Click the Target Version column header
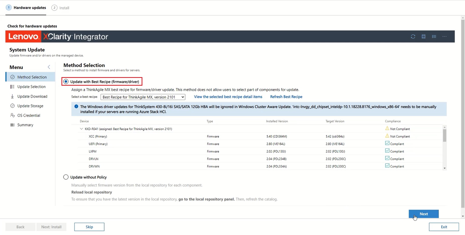465x235 pixels. tap(335, 121)
